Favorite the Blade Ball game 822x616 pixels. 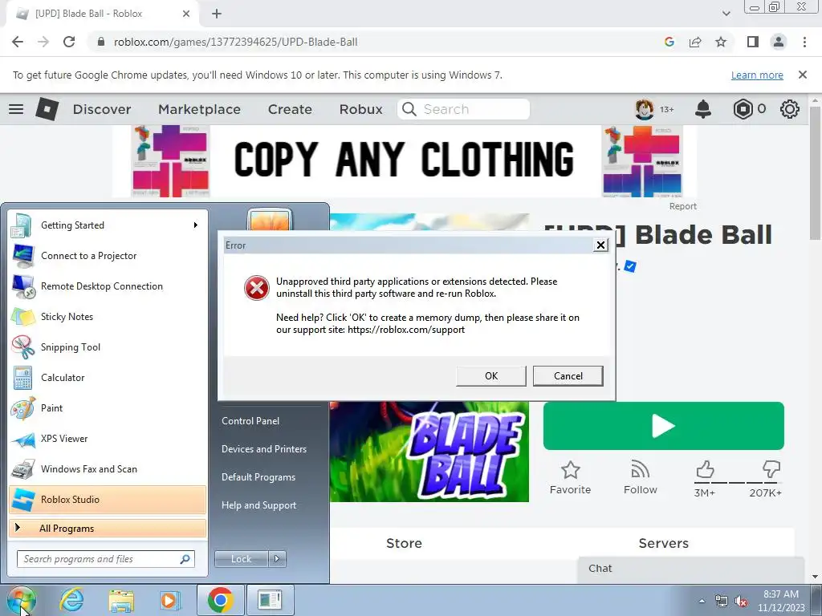[571, 478]
